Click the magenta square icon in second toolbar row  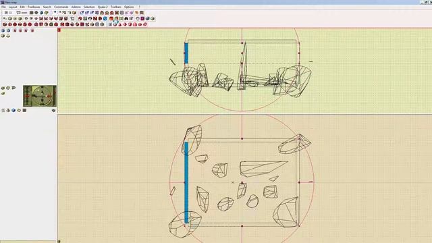click(142, 18)
